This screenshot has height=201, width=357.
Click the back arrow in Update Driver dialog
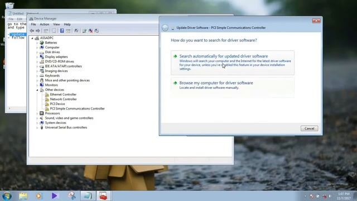coord(165,28)
